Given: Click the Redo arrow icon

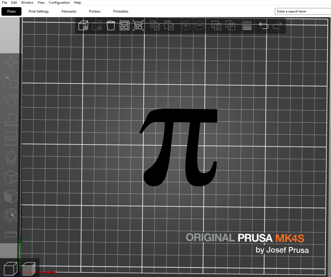Looking at the screenshot, I should [x=277, y=25].
